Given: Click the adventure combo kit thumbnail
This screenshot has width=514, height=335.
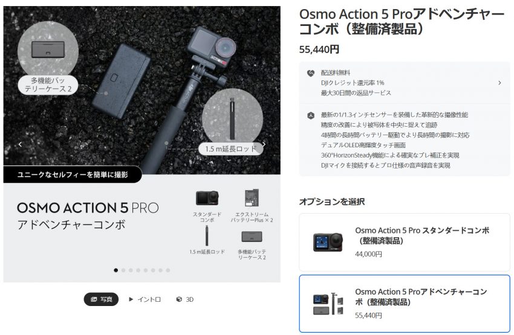Looking at the screenshot, I should 328,304.
